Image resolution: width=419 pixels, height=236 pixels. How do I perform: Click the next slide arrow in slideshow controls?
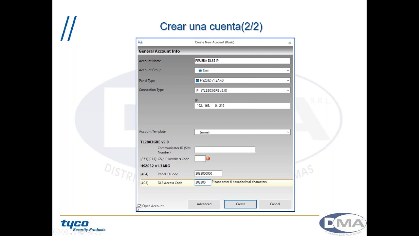click(65, 232)
